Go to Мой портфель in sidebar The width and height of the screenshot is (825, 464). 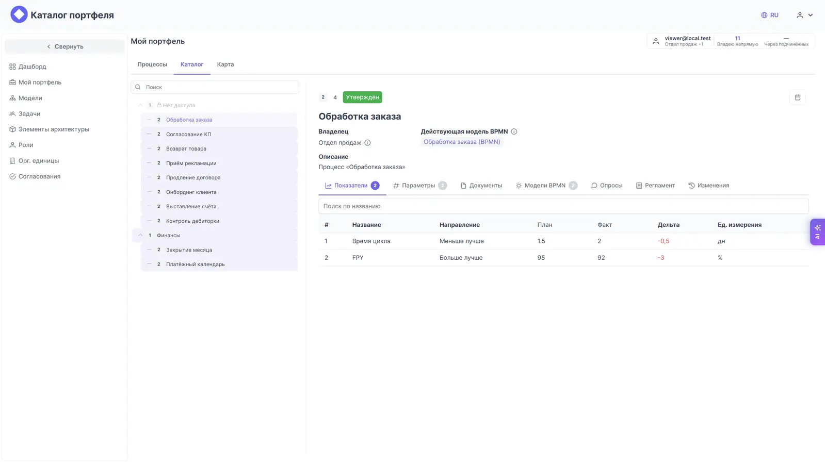[35, 82]
